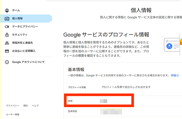
Task: Click the プロフィール写真で自分らしさを出せます text
Action: [x=126, y=87]
